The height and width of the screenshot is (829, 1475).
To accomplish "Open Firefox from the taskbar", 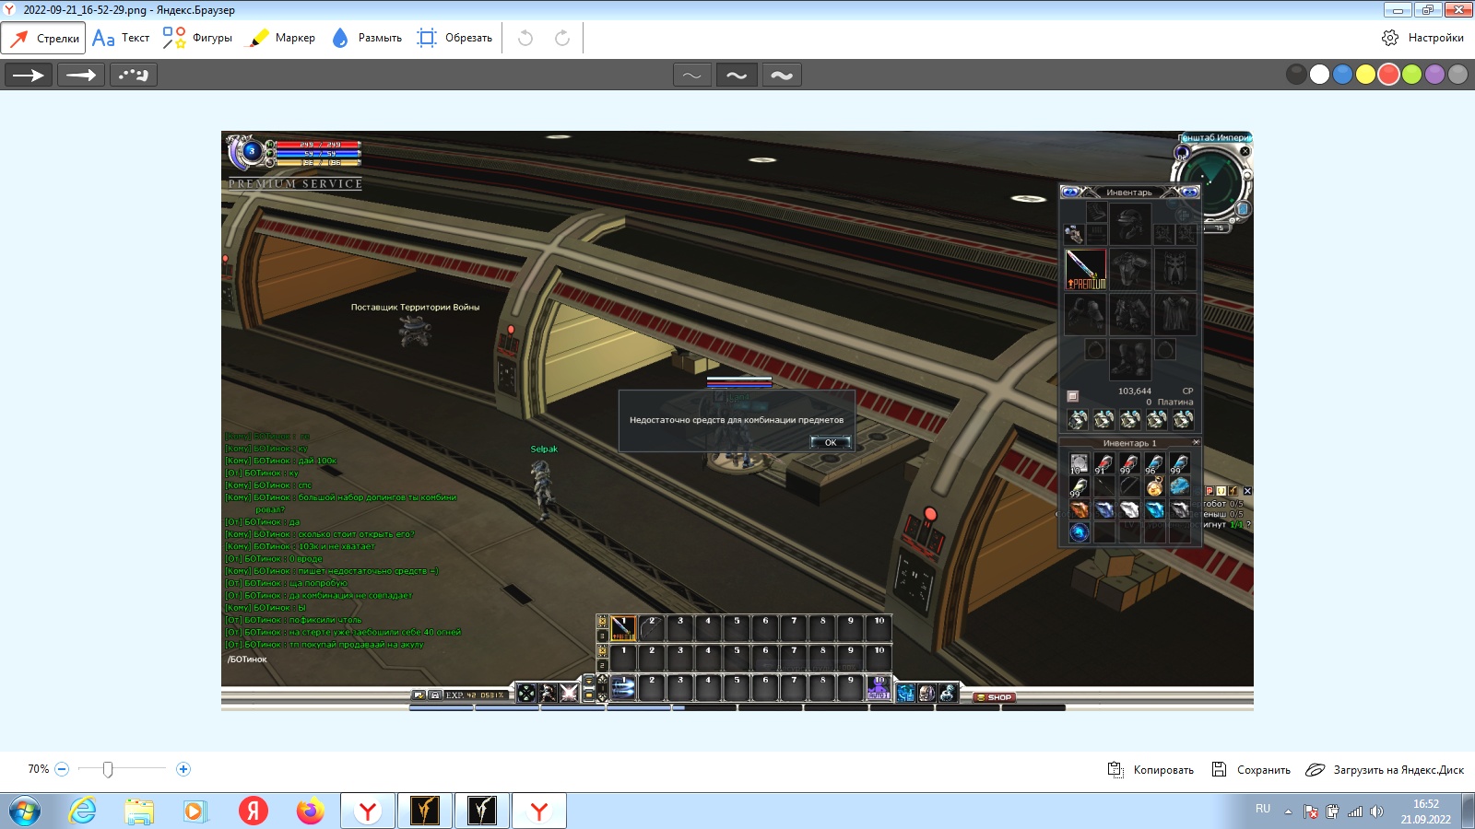I will click(x=310, y=811).
